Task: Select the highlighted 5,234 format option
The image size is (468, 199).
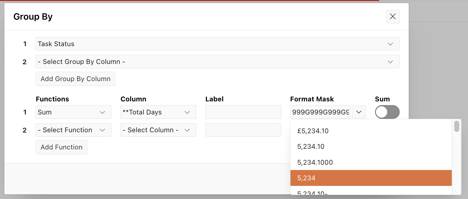Action: tap(371, 178)
